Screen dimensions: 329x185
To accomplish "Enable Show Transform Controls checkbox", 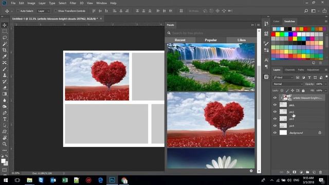I will 56,11.
